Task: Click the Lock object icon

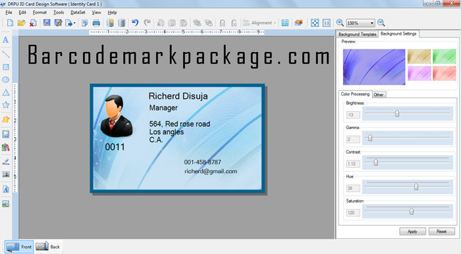Action: point(223,23)
